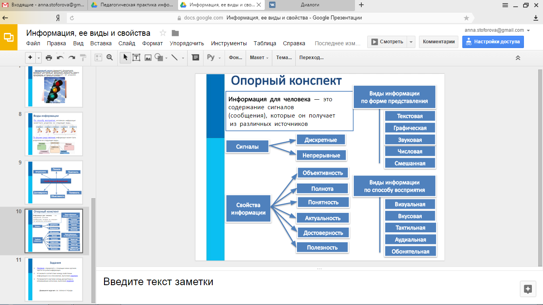Open the browser downloads icon

pyautogui.click(x=536, y=18)
